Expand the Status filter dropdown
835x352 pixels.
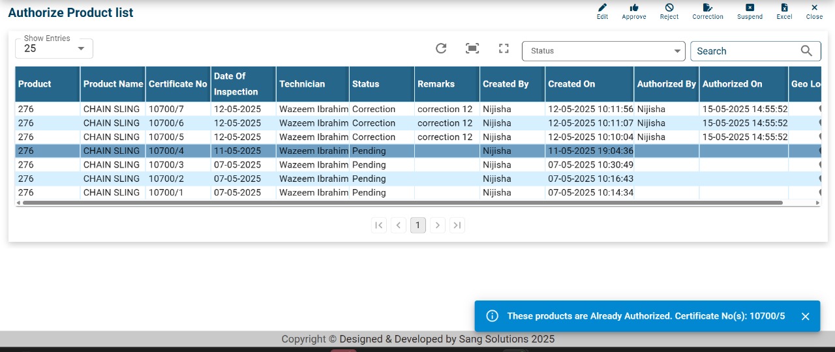(603, 51)
